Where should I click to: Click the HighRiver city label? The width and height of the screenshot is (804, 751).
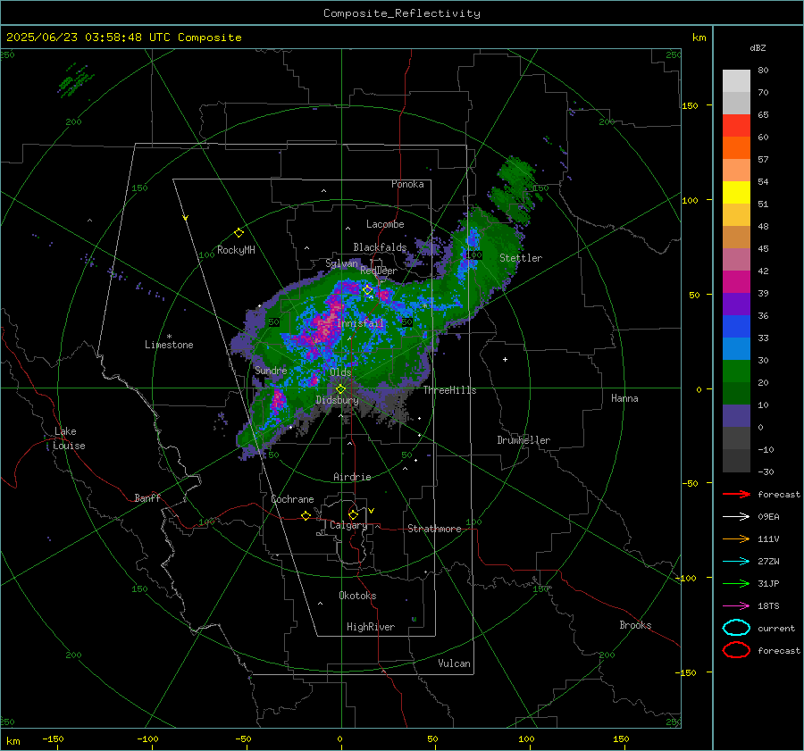(x=371, y=627)
